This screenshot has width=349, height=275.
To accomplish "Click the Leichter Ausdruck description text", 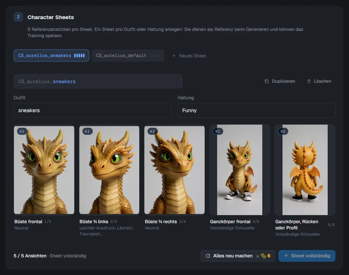I will tap(107, 231).
